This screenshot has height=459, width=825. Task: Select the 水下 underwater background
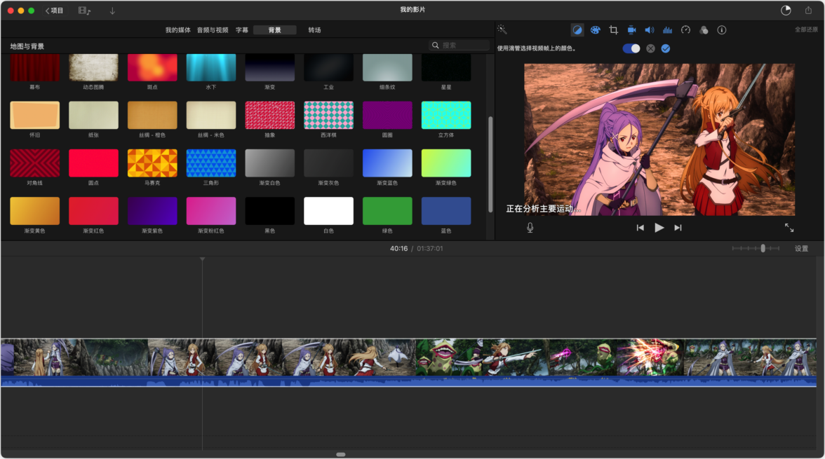(211, 68)
